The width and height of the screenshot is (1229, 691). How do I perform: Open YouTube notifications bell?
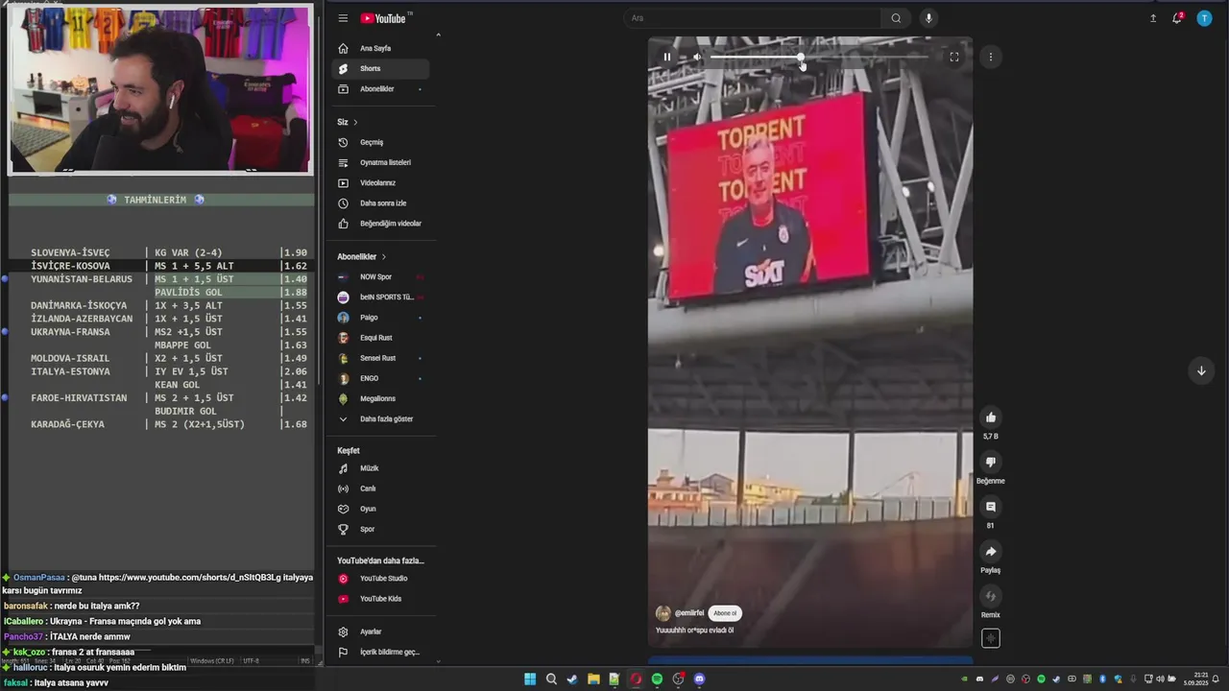(1177, 18)
